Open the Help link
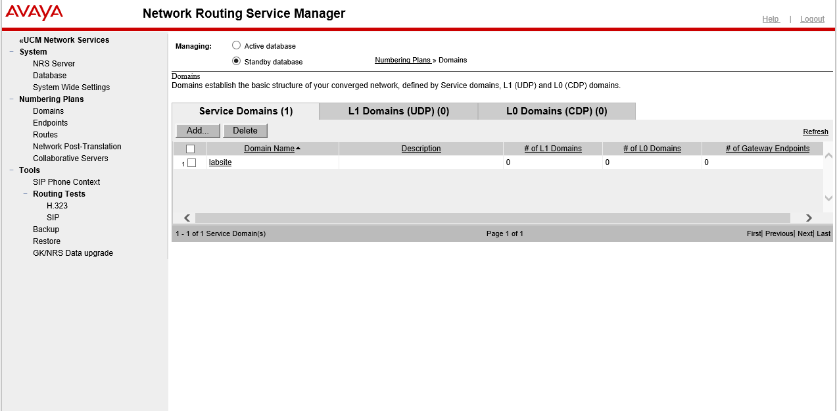 (x=771, y=19)
